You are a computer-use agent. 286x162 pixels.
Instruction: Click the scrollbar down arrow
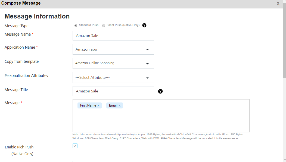pos(285,160)
